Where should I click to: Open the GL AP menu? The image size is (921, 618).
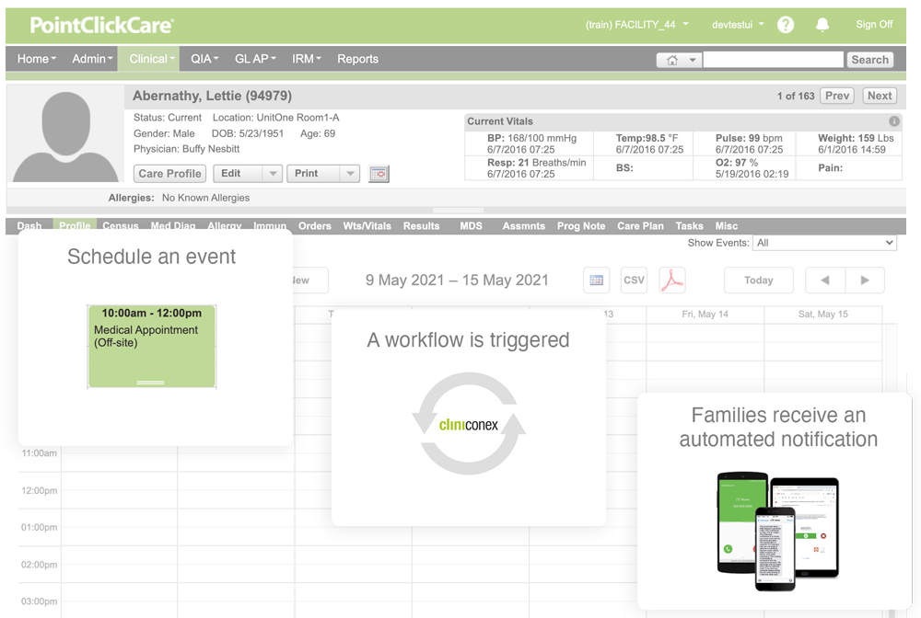coord(255,59)
